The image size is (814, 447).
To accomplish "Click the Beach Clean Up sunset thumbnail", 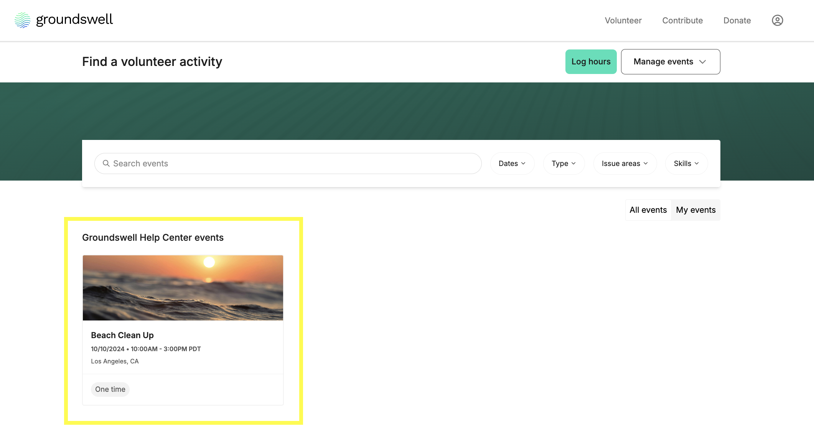I will tap(183, 288).
